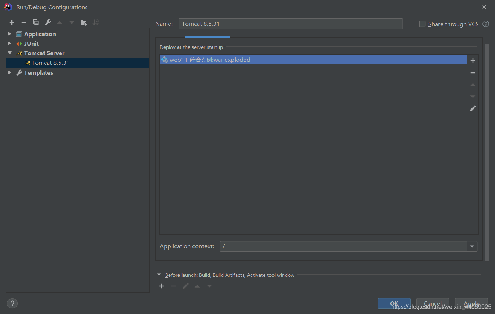Open edit defaults wrench icon in toolbar

[48, 22]
